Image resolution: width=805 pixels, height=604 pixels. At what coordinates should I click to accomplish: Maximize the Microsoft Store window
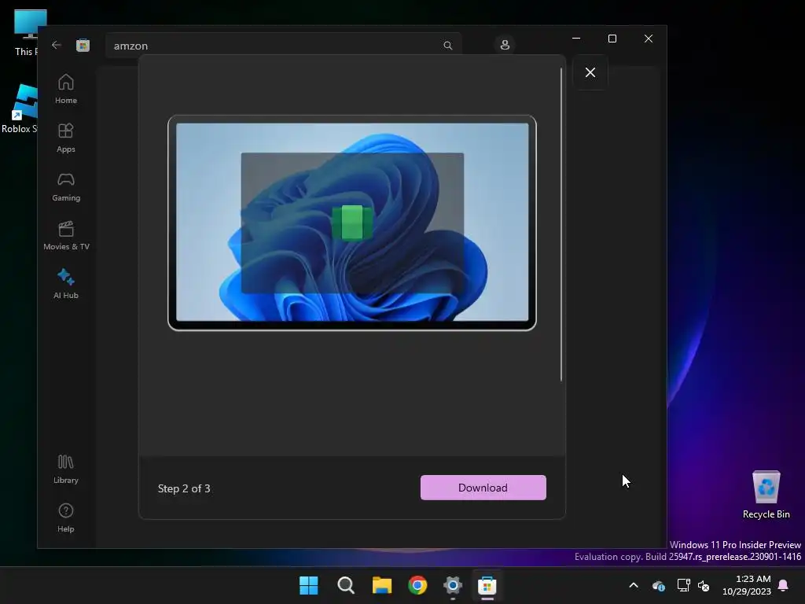coord(612,39)
